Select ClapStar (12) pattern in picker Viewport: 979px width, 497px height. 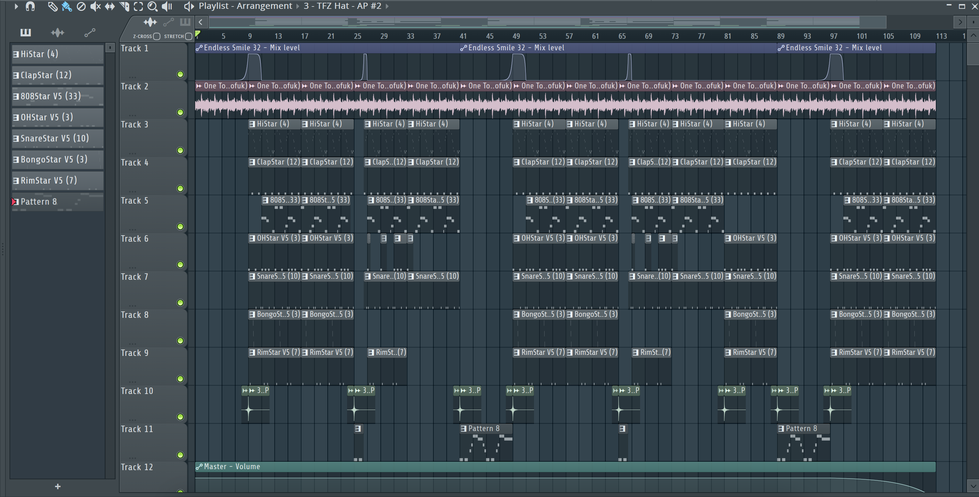[x=57, y=75]
